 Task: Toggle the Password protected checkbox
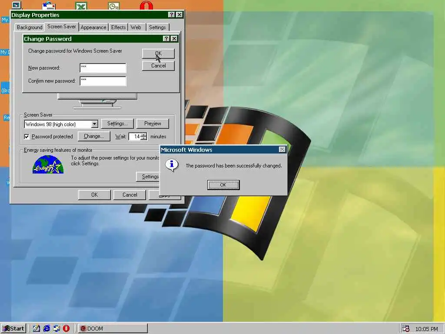point(27,137)
